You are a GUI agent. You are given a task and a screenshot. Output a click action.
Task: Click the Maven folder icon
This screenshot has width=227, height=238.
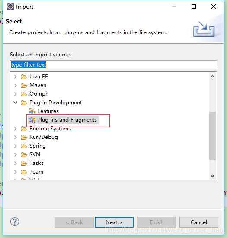[24, 85]
